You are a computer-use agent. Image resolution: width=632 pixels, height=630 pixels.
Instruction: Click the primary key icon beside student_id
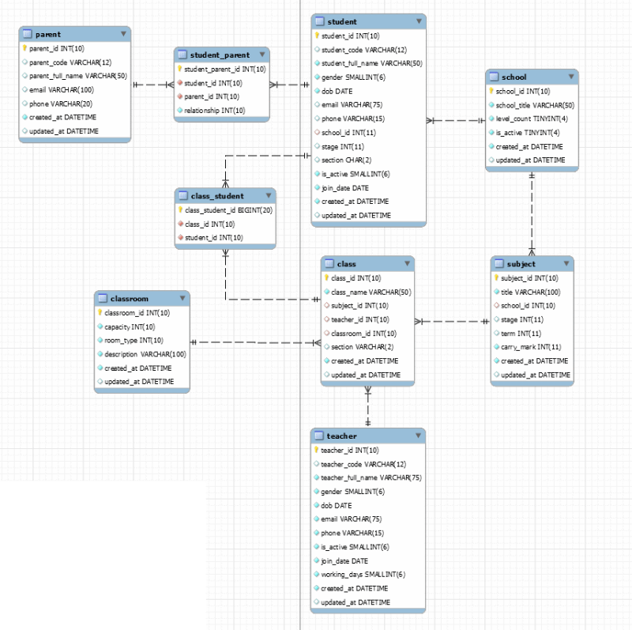(318, 36)
